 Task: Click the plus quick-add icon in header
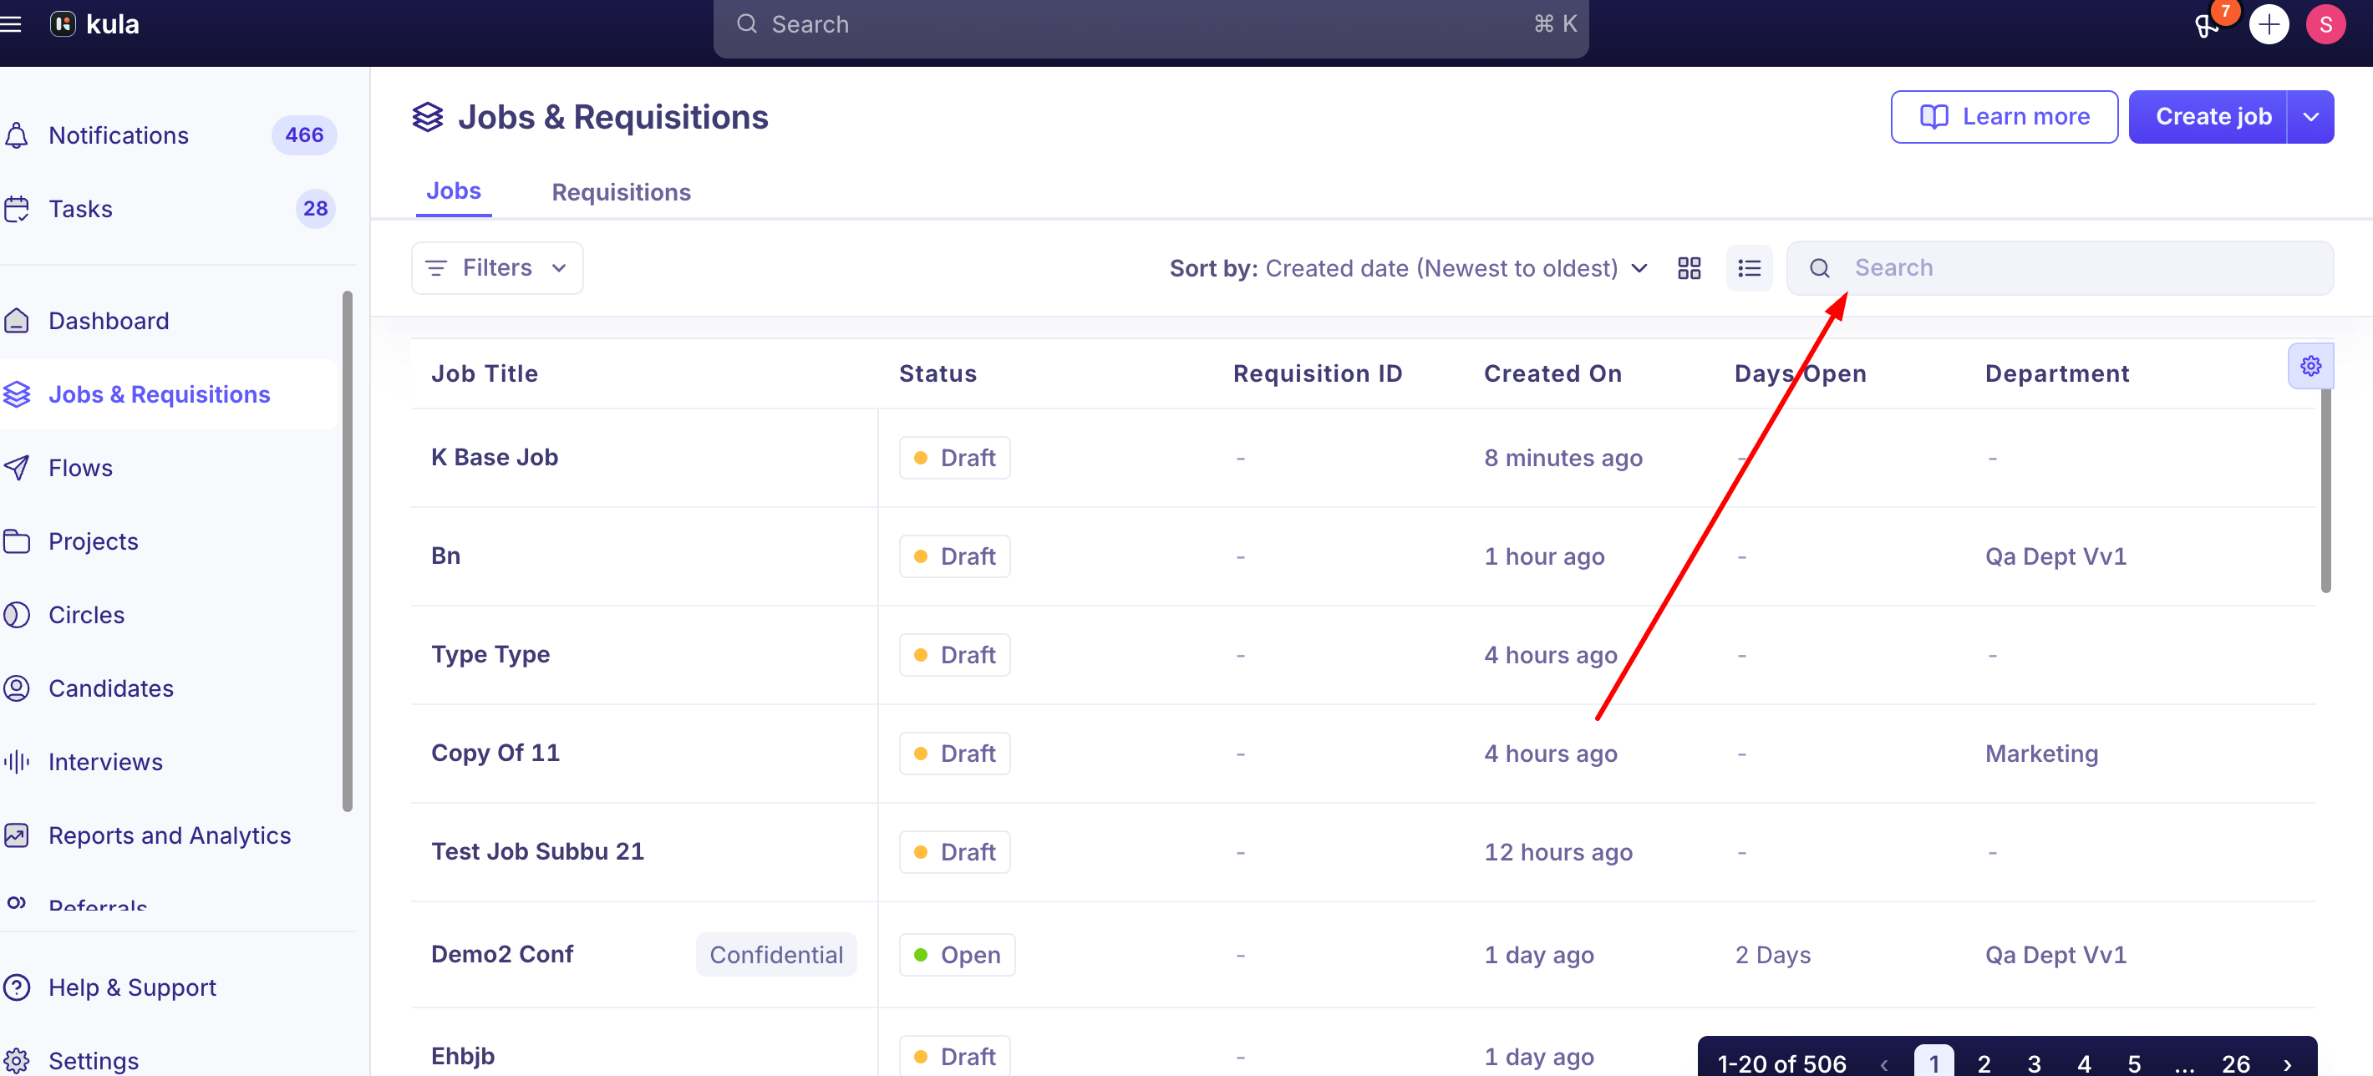tap(2268, 24)
